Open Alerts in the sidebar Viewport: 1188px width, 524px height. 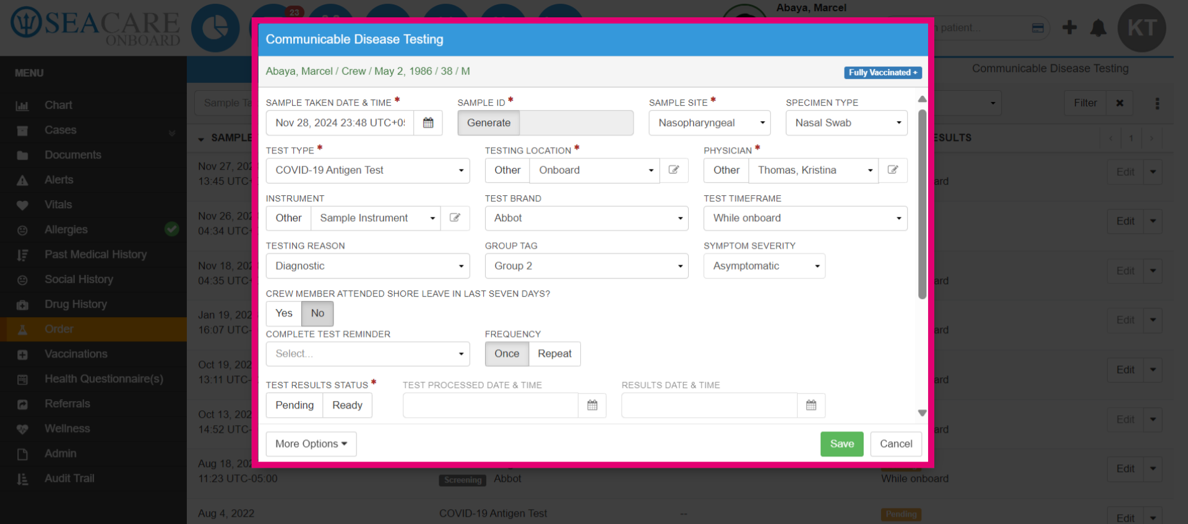point(93,180)
